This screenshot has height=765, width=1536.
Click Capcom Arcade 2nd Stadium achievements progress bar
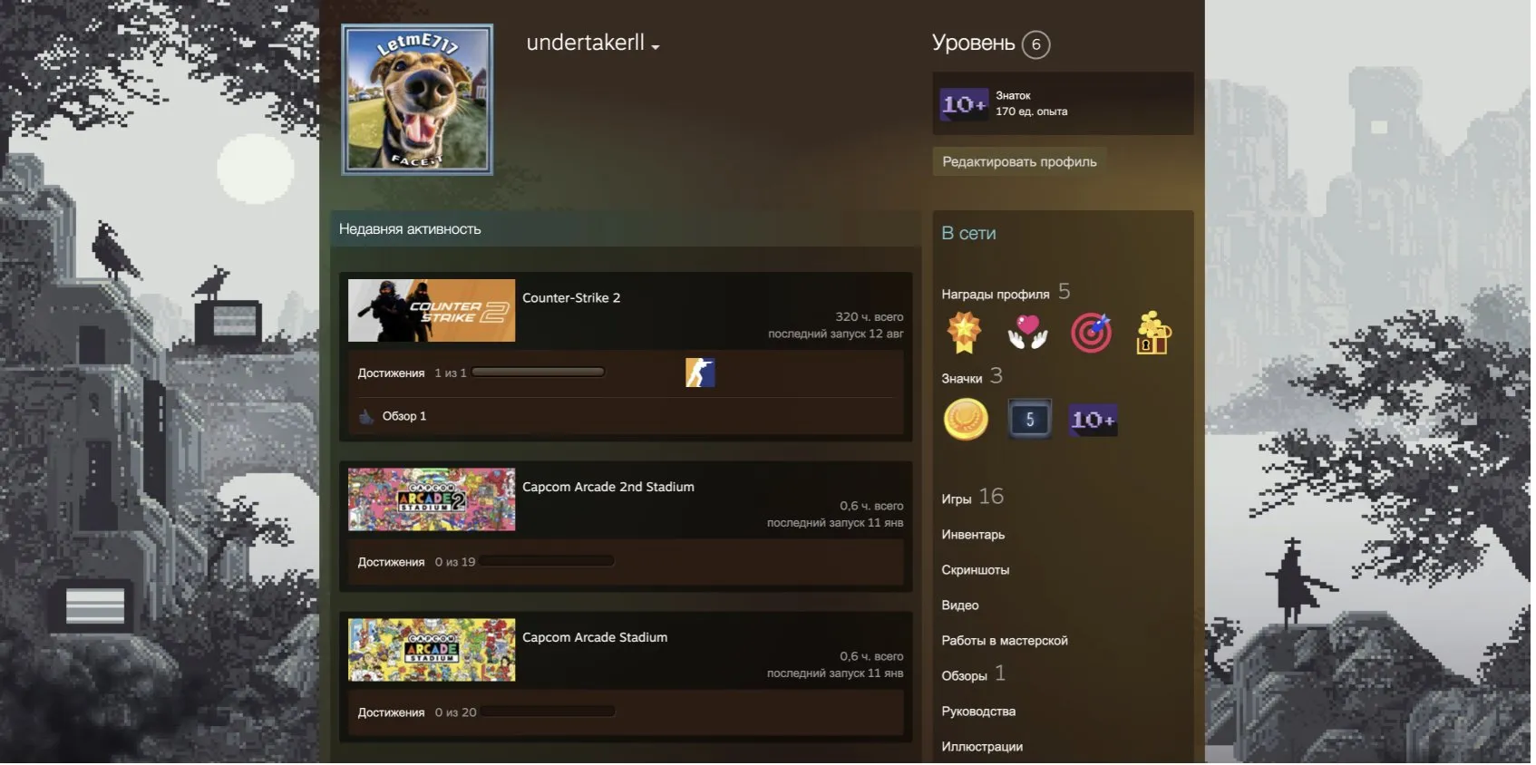(548, 562)
